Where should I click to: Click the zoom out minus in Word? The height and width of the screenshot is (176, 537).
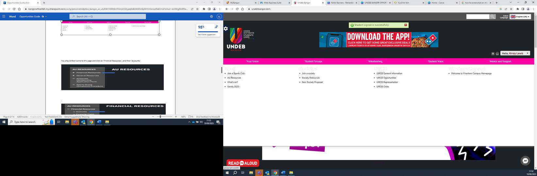[153, 117]
